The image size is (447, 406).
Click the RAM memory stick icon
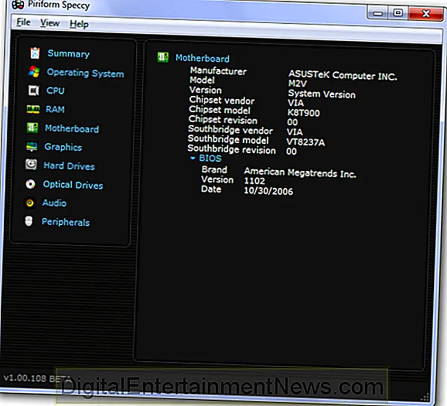(33, 109)
